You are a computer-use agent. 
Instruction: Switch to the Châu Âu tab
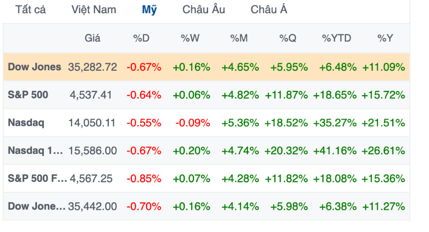coord(203,10)
